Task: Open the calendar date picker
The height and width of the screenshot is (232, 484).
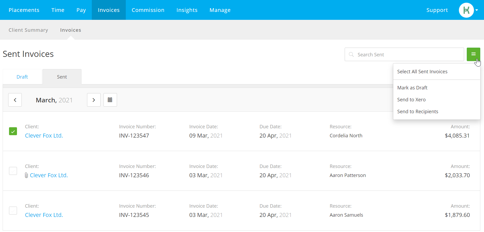Action: coord(110,100)
